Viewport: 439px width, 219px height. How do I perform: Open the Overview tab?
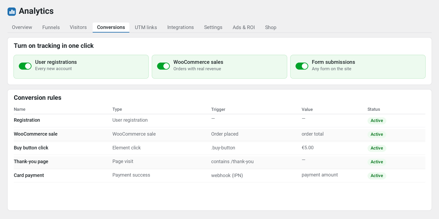[x=22, y=27]
